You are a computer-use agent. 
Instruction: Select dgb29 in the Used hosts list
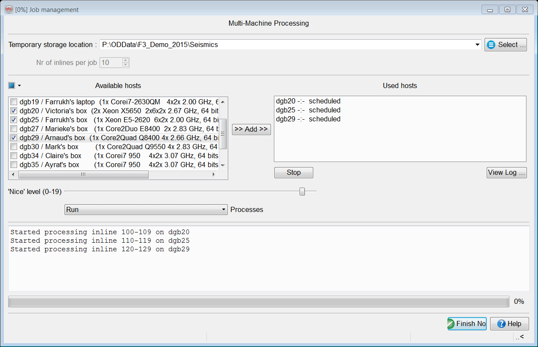308,119
